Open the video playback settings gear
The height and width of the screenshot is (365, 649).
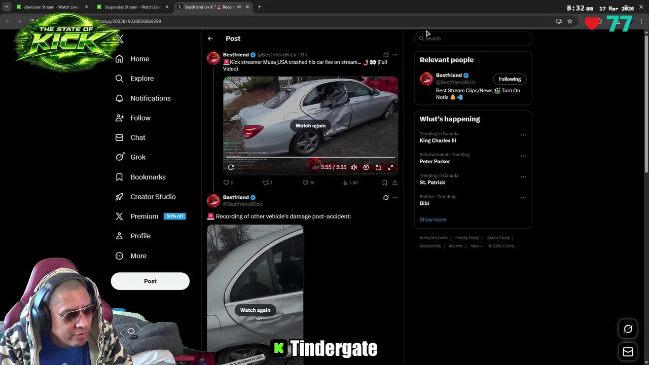tap(366, 167)
